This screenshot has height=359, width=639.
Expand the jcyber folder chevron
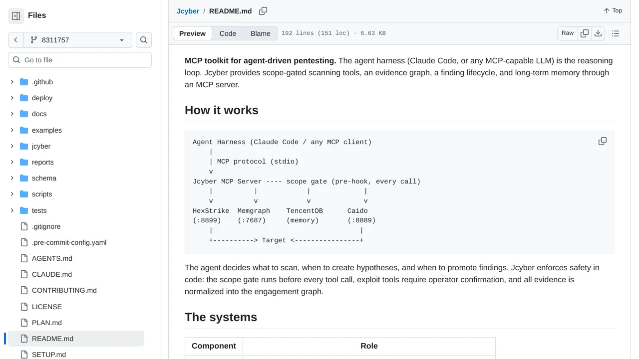coord(12,146)
